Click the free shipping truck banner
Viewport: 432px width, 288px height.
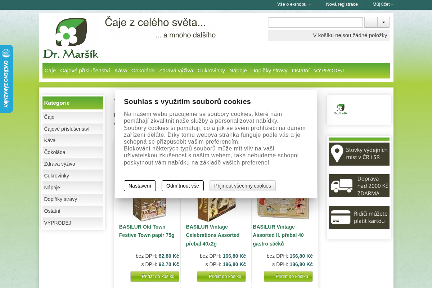coord(359,186)
